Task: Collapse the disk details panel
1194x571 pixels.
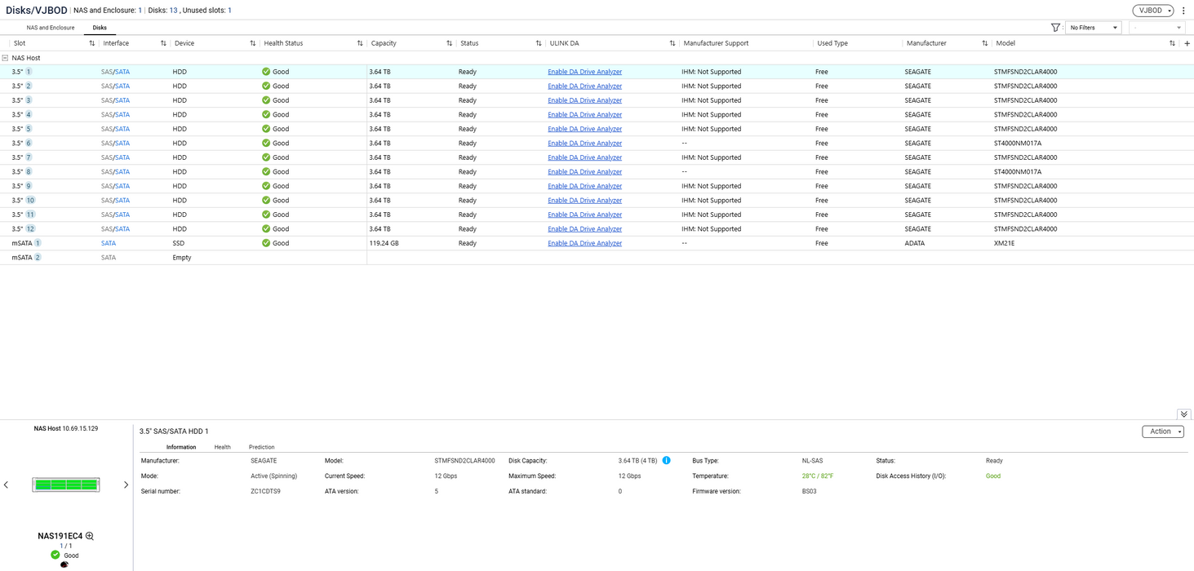Action: [x=1183, y=414]
